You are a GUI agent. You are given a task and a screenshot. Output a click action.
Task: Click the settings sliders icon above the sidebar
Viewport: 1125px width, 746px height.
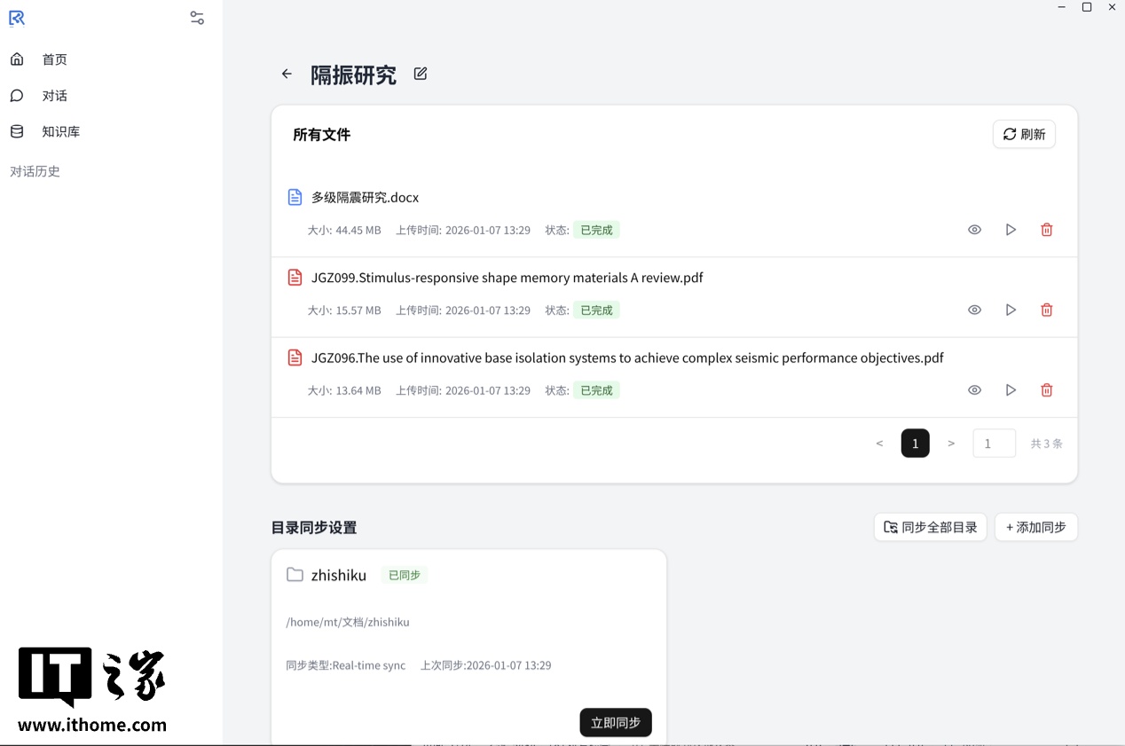(x=196, y=17)
